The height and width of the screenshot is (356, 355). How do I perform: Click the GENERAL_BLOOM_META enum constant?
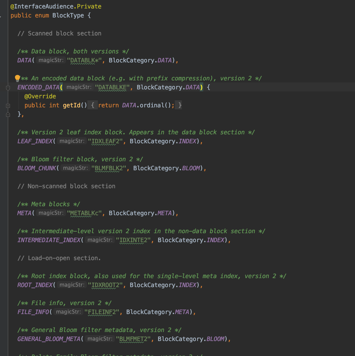coord(49,339)
